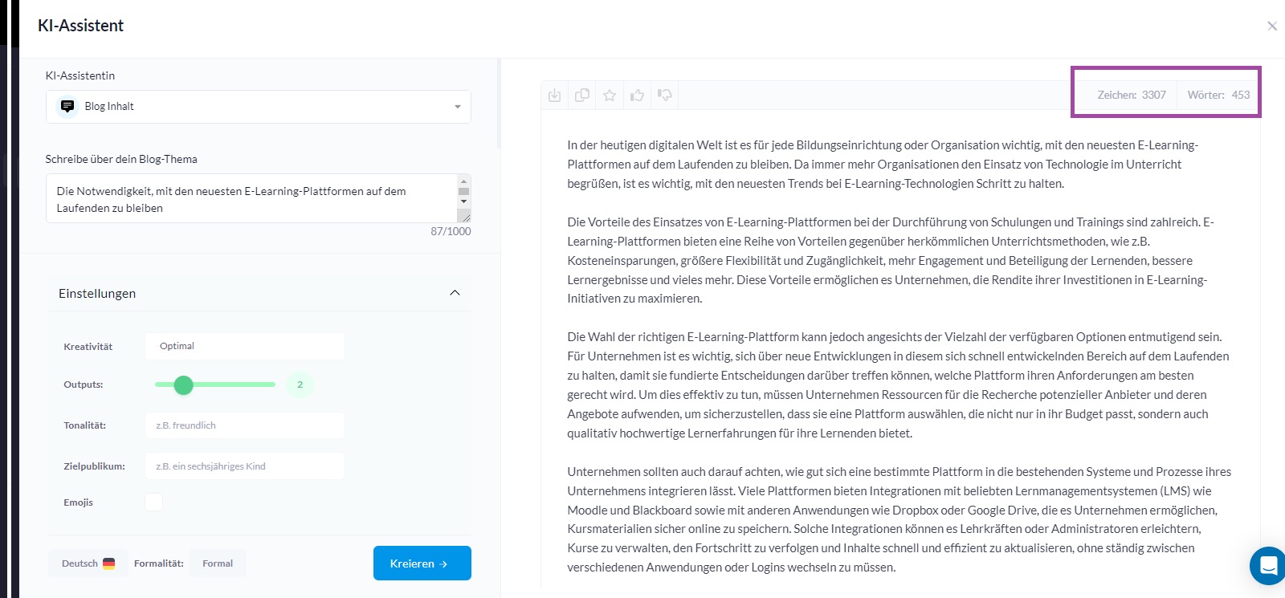This screenshot has width=1285, height=598.
Task: Click the Kreativität label
Action: (88, 347)
